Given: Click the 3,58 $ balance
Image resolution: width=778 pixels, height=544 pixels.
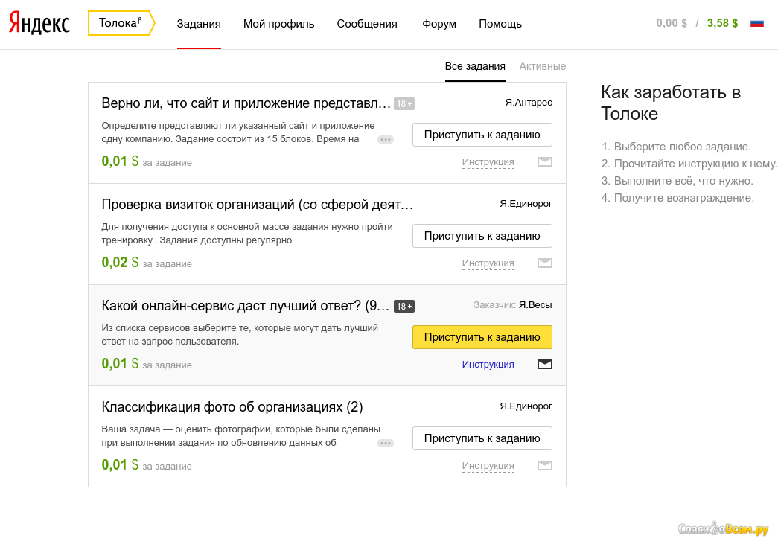Looking at the screenshot, I should [x=722, y=23].
